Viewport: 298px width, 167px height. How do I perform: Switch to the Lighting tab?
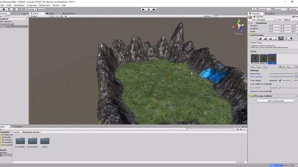tap(270, 13)
